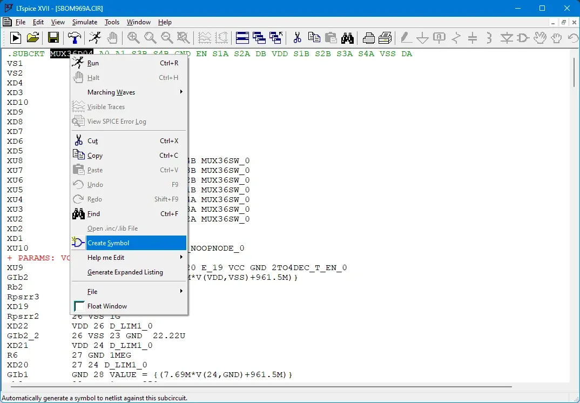This screenshot has width=580, height=403.
Task: Expand the Help me Edit submenu
Action: tap(129, 258)
